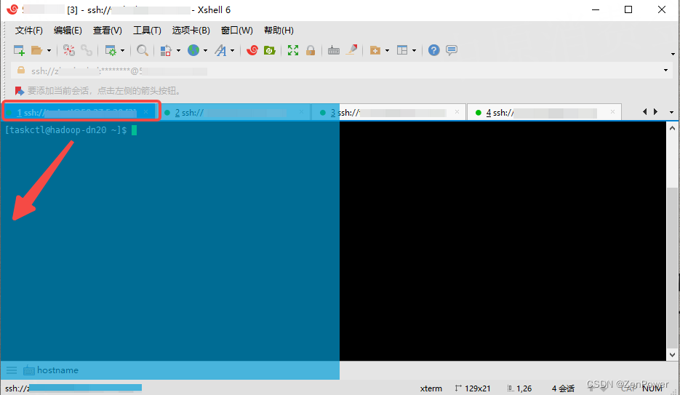Open the 帮助(H) menu
Screen dimensions: 680x395
(x=279, y=31)
